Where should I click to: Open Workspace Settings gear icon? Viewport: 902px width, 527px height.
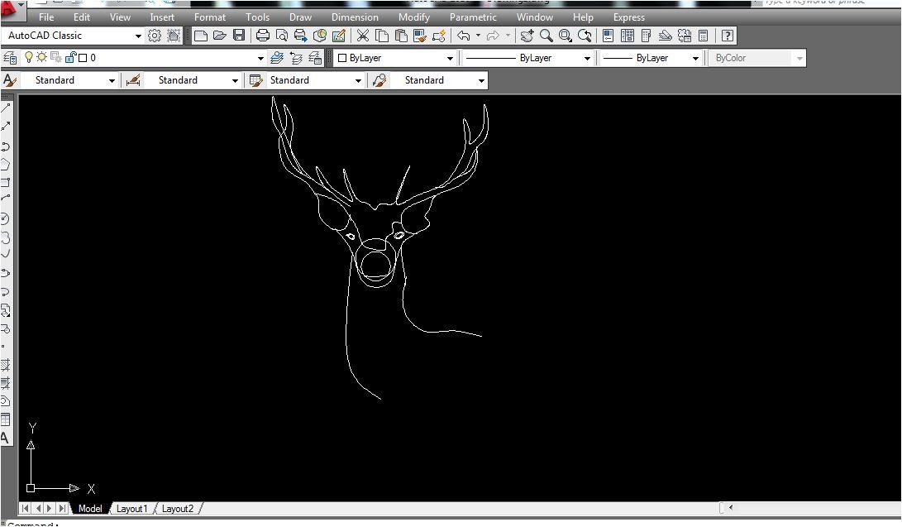(x=154, y=36)
